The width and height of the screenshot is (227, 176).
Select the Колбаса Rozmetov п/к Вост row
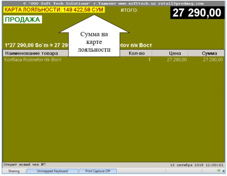(113, 60)
